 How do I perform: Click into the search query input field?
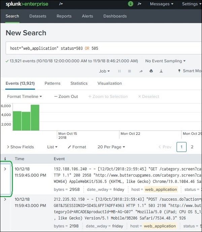point(101,48)
